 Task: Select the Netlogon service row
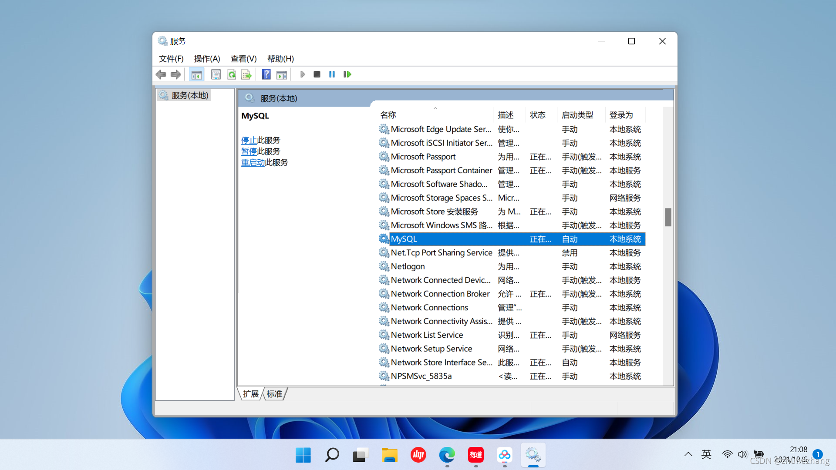click(x=512, y=266)
